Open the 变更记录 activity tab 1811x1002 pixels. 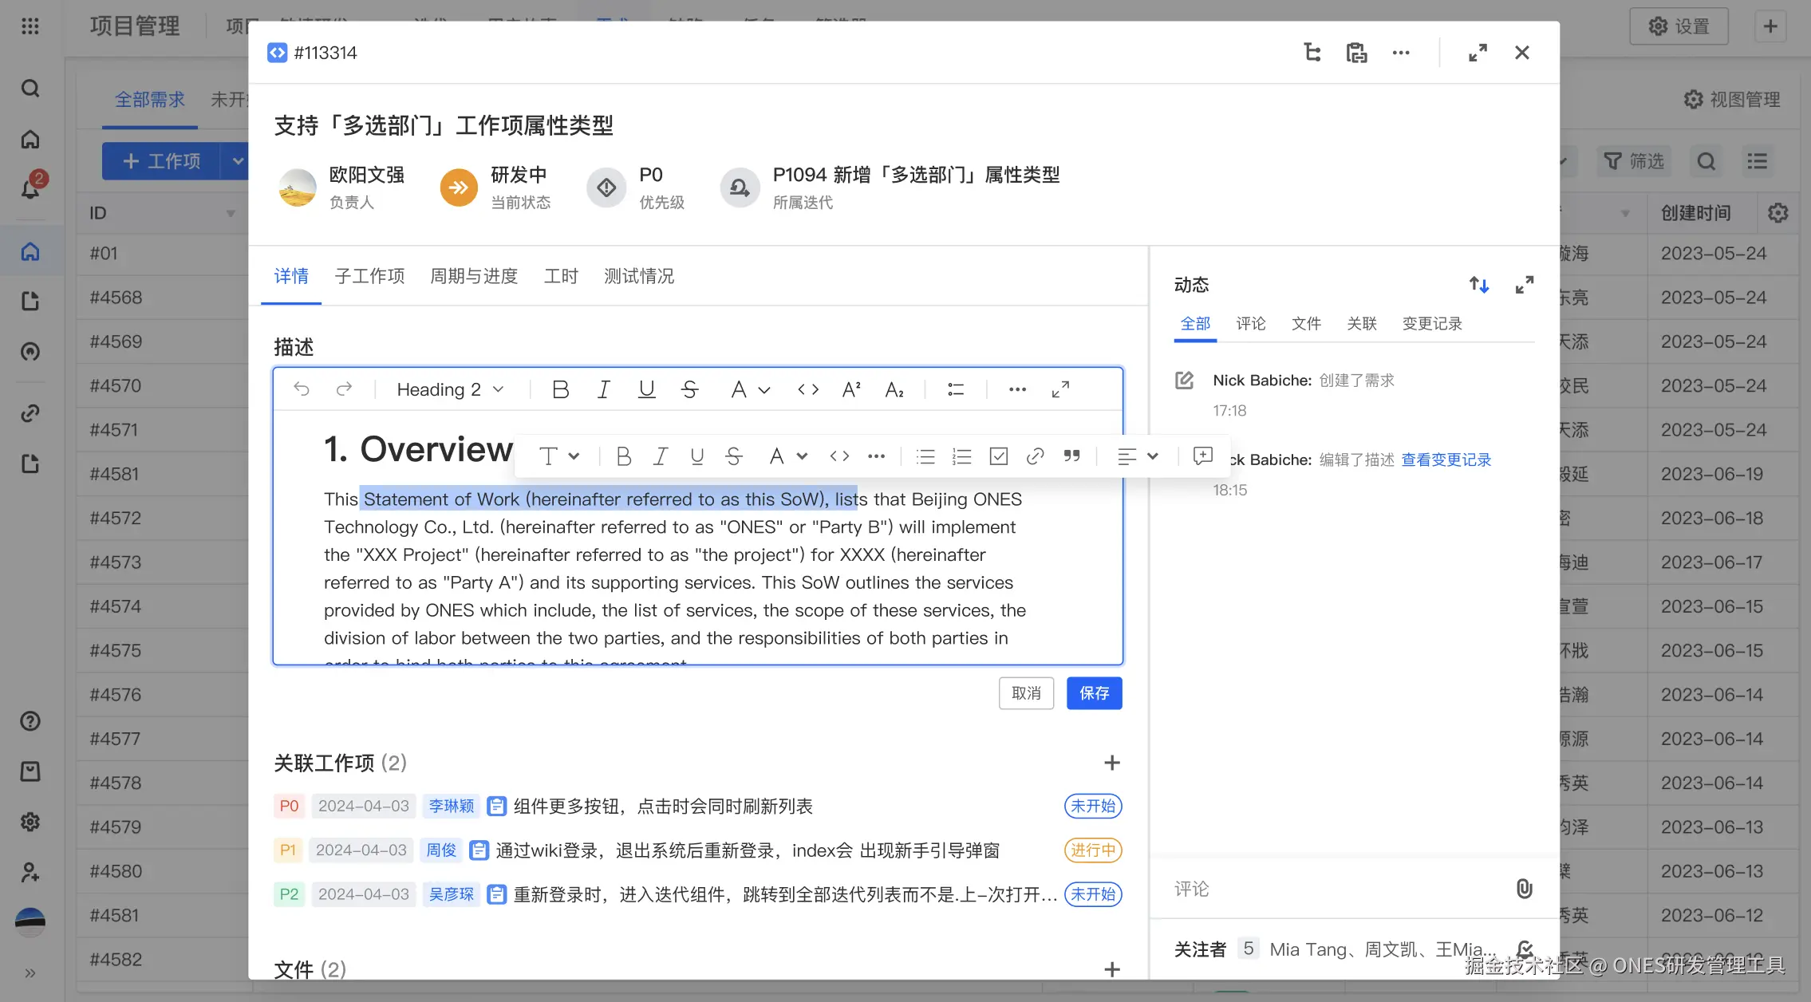(1432, 323)
